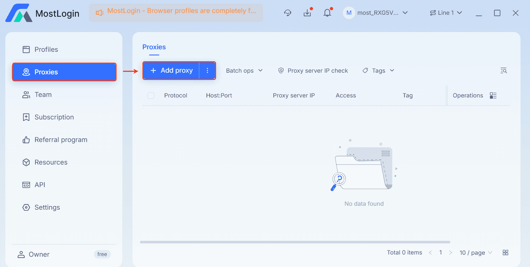Switch layout with bottom grid view icon
This screenshot has width=530, height=267.
[x=505, y=253]
